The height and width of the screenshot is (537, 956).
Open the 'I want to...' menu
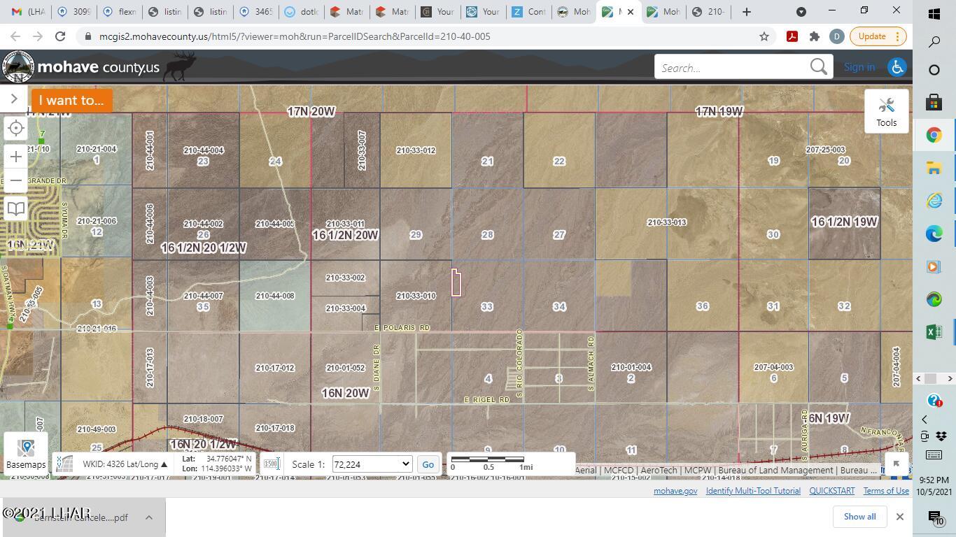click(x=71, y=100)
